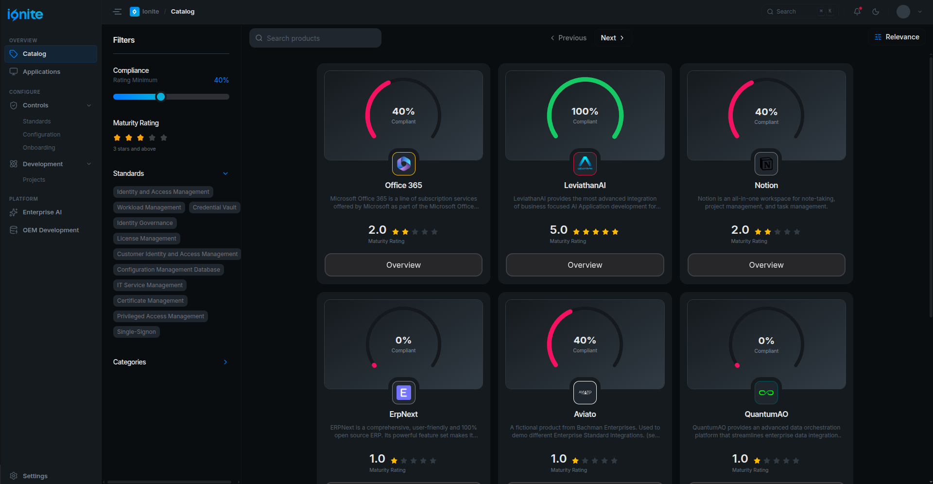Click the LeviathanAI logo icon
The image size is (933, 484).
click(x=585, y=164)
